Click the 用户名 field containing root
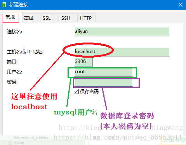This screenshot has width=186, height=145. point(103,72)
